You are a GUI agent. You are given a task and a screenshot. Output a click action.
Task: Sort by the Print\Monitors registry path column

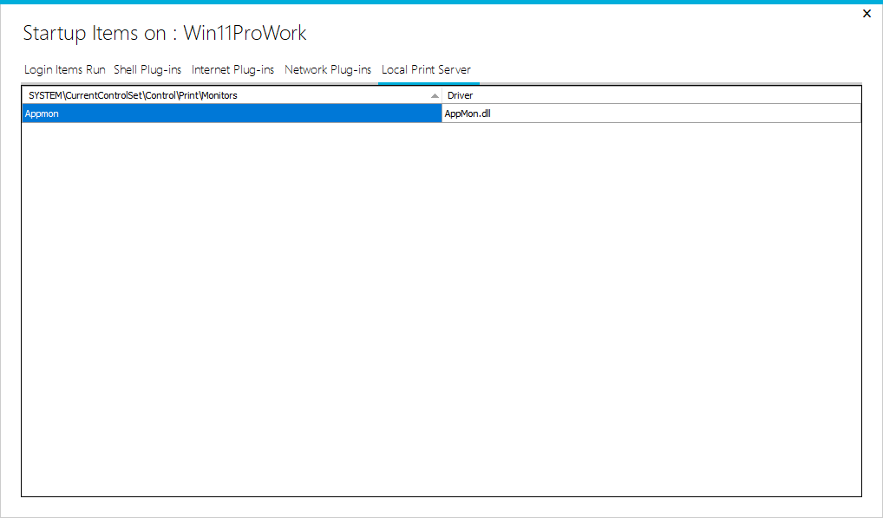pyautogui.click(x=232, y=95)
